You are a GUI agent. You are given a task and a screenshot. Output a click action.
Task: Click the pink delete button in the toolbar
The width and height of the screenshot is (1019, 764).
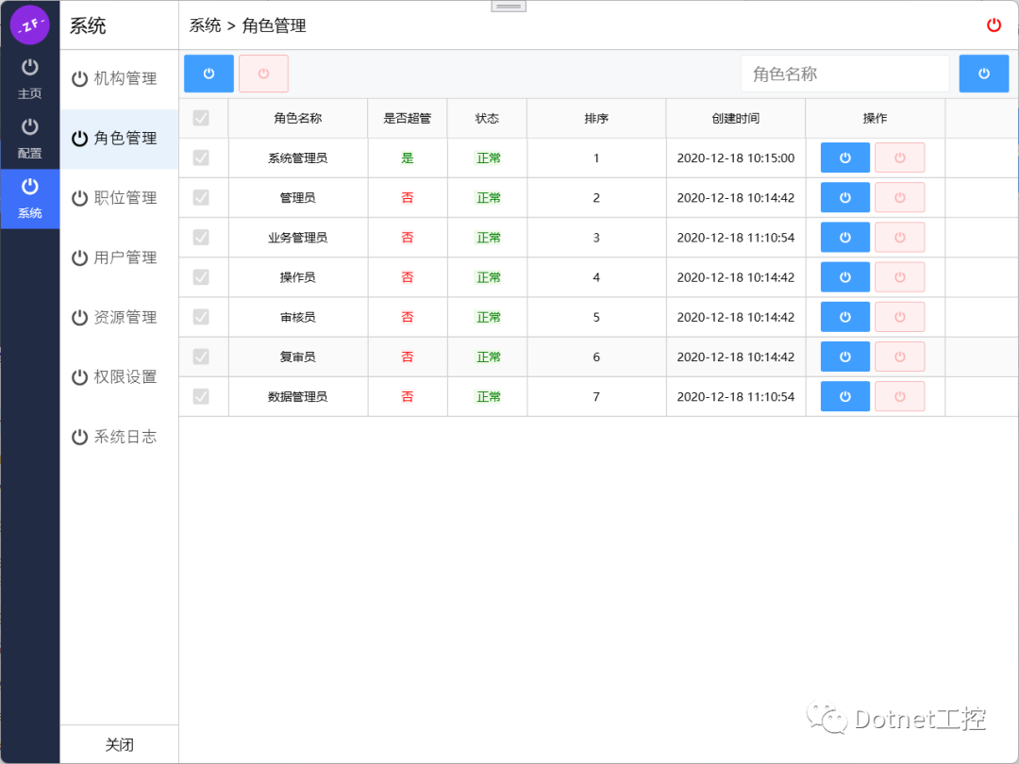[263, 73]
